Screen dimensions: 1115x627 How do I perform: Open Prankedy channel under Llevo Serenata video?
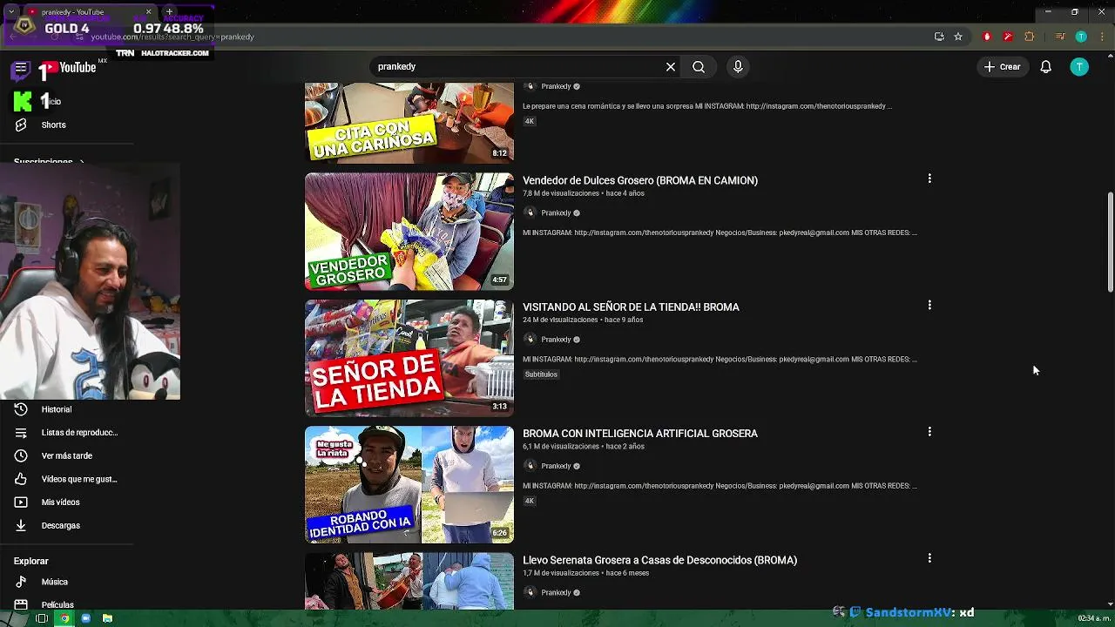556,593
